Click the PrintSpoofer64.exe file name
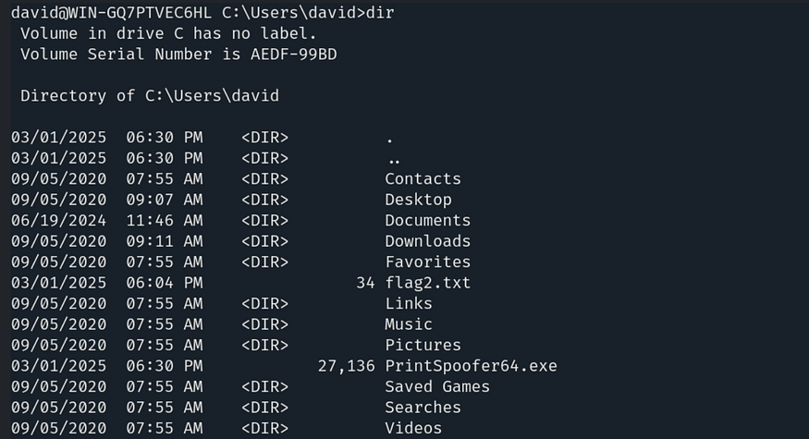 (x=471, y=366)
